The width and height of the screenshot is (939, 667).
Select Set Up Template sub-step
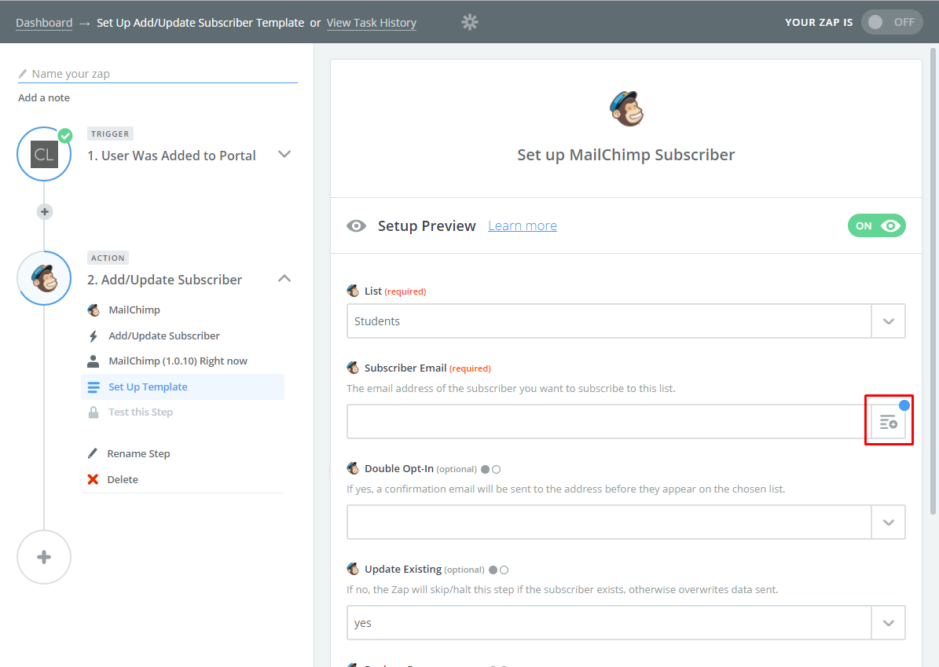[182, 387]
